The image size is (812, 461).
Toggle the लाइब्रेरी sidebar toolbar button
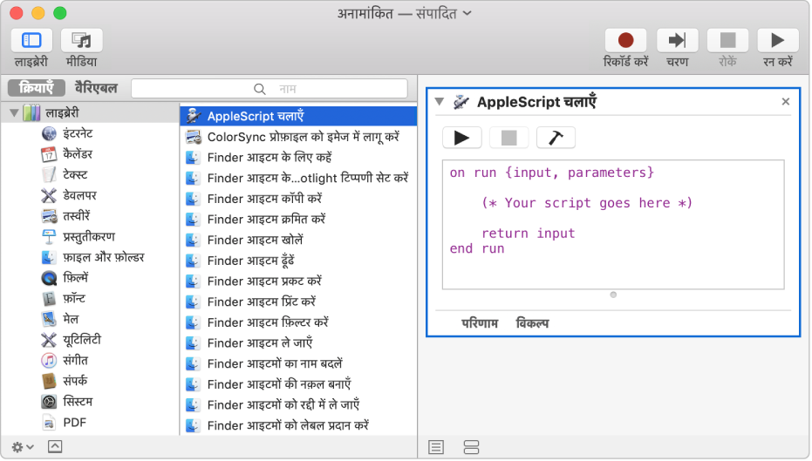pos(31,40)
